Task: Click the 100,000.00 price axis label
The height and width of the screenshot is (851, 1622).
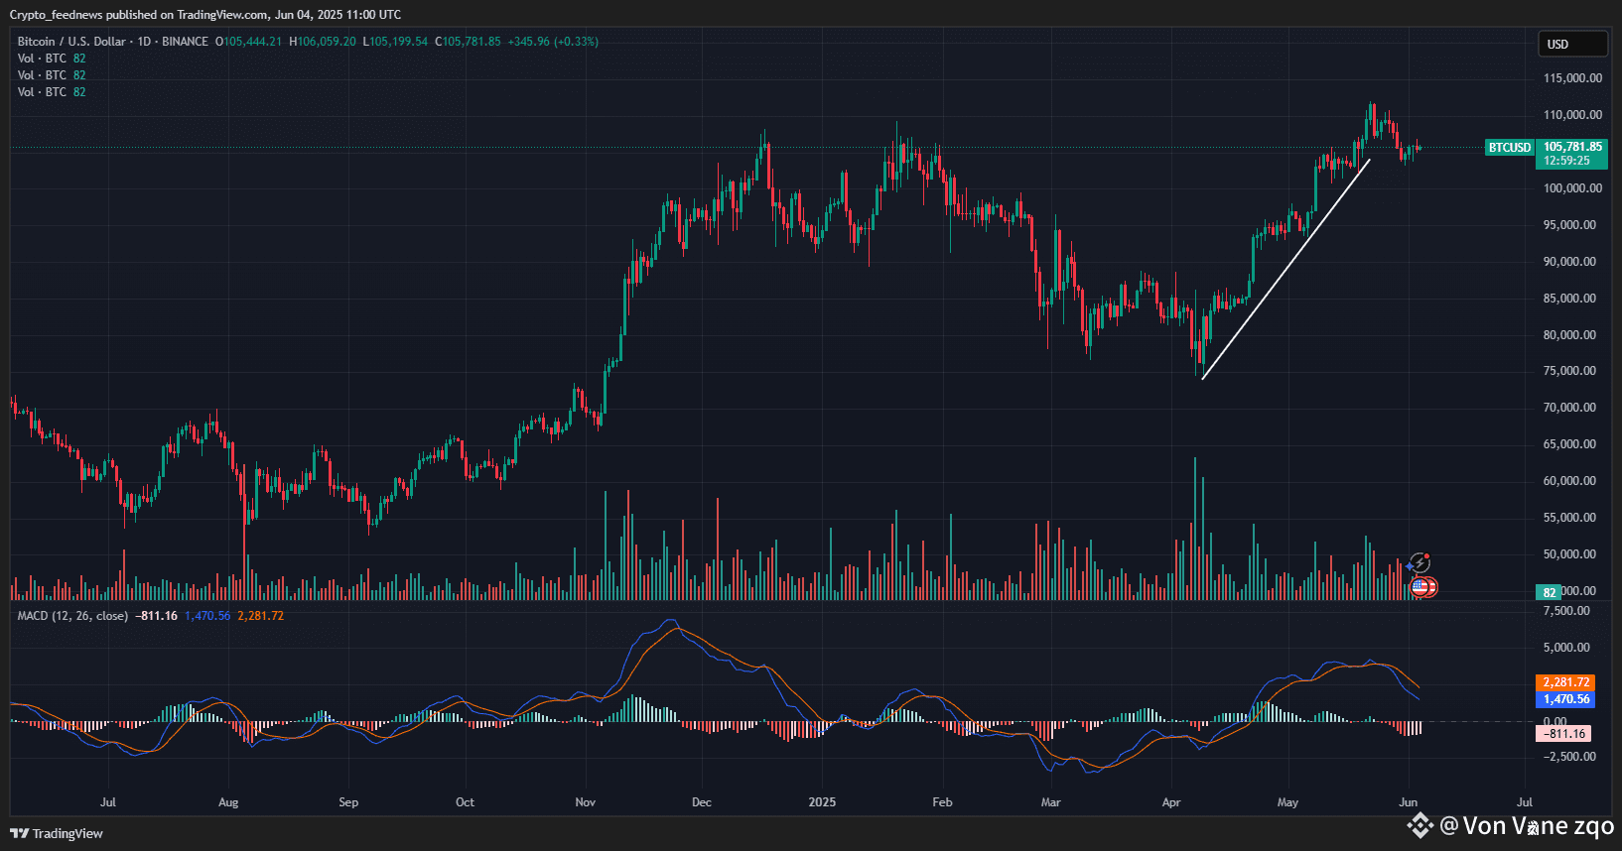Action: click(1572, 188)
